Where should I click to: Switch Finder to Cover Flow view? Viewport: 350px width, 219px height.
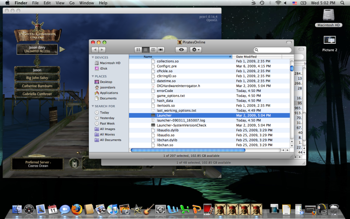(161, 49)
